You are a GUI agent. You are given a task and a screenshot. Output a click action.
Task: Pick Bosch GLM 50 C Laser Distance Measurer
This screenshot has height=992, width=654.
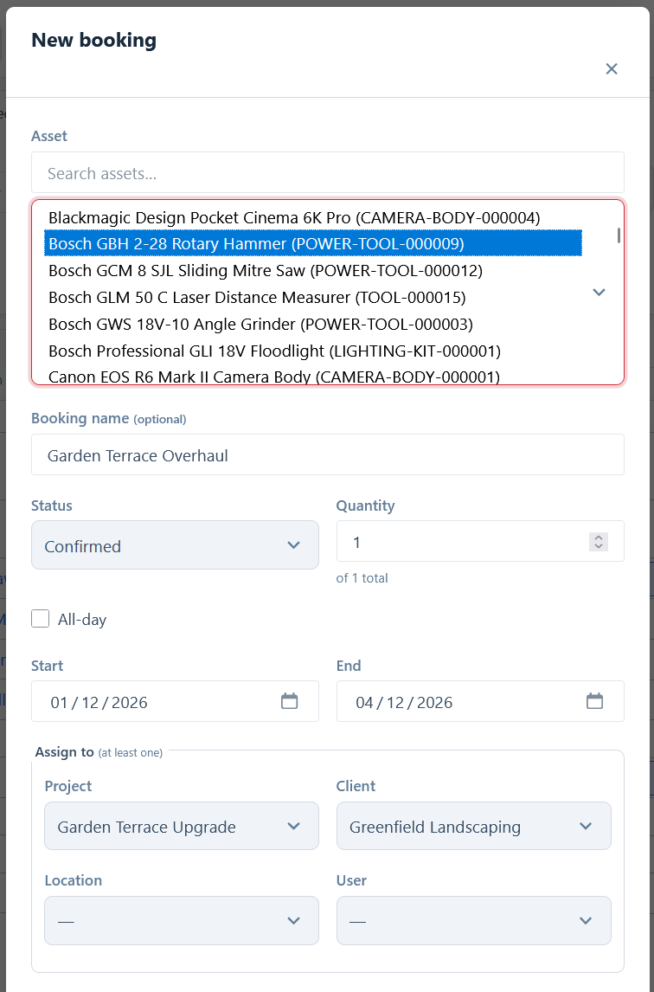coord(313,298)
